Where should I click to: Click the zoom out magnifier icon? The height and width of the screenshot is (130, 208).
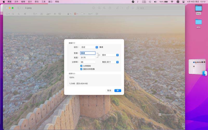(99, 8)
